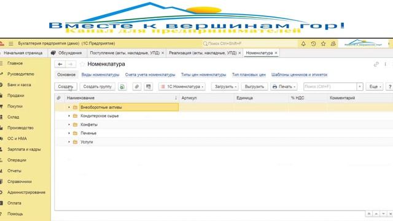The width and height of the screenshot is (393, 221).
Task: Focus the list search (Ctrl+F) field
Action: click(x=330, y=87)
